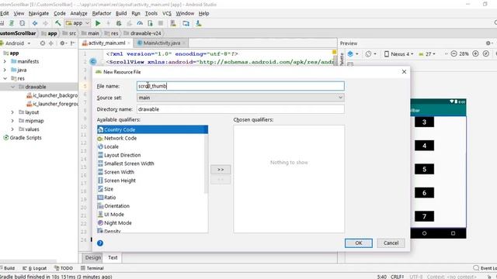
Task: Open project panel settings gear icon
Action: [62, 43]
